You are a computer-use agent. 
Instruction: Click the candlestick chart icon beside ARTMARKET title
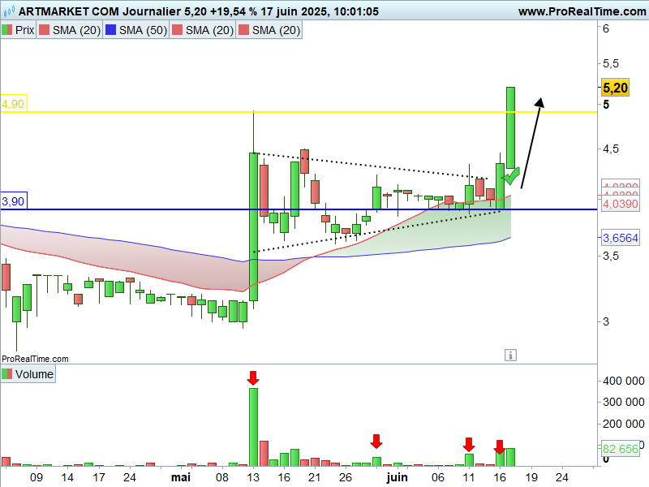pyautogui.click(x=9, y=11)
